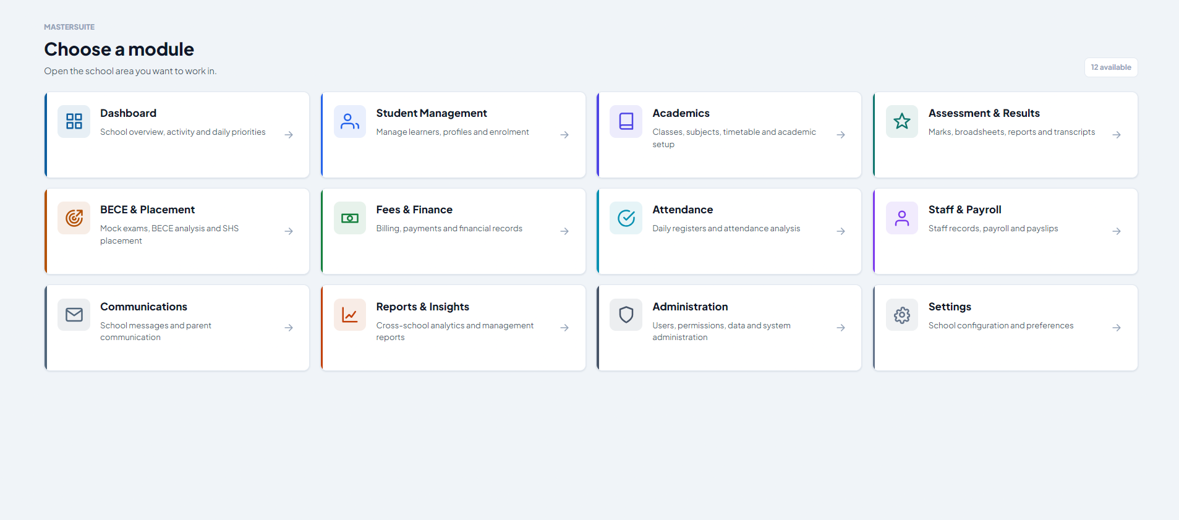Click the arrow on the Attendance card
Screen dimensions: 1179x520
(x=841, y=231)
